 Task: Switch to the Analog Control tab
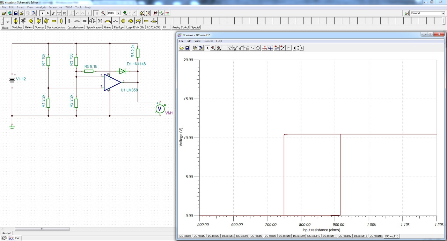(x=181, y=27)
